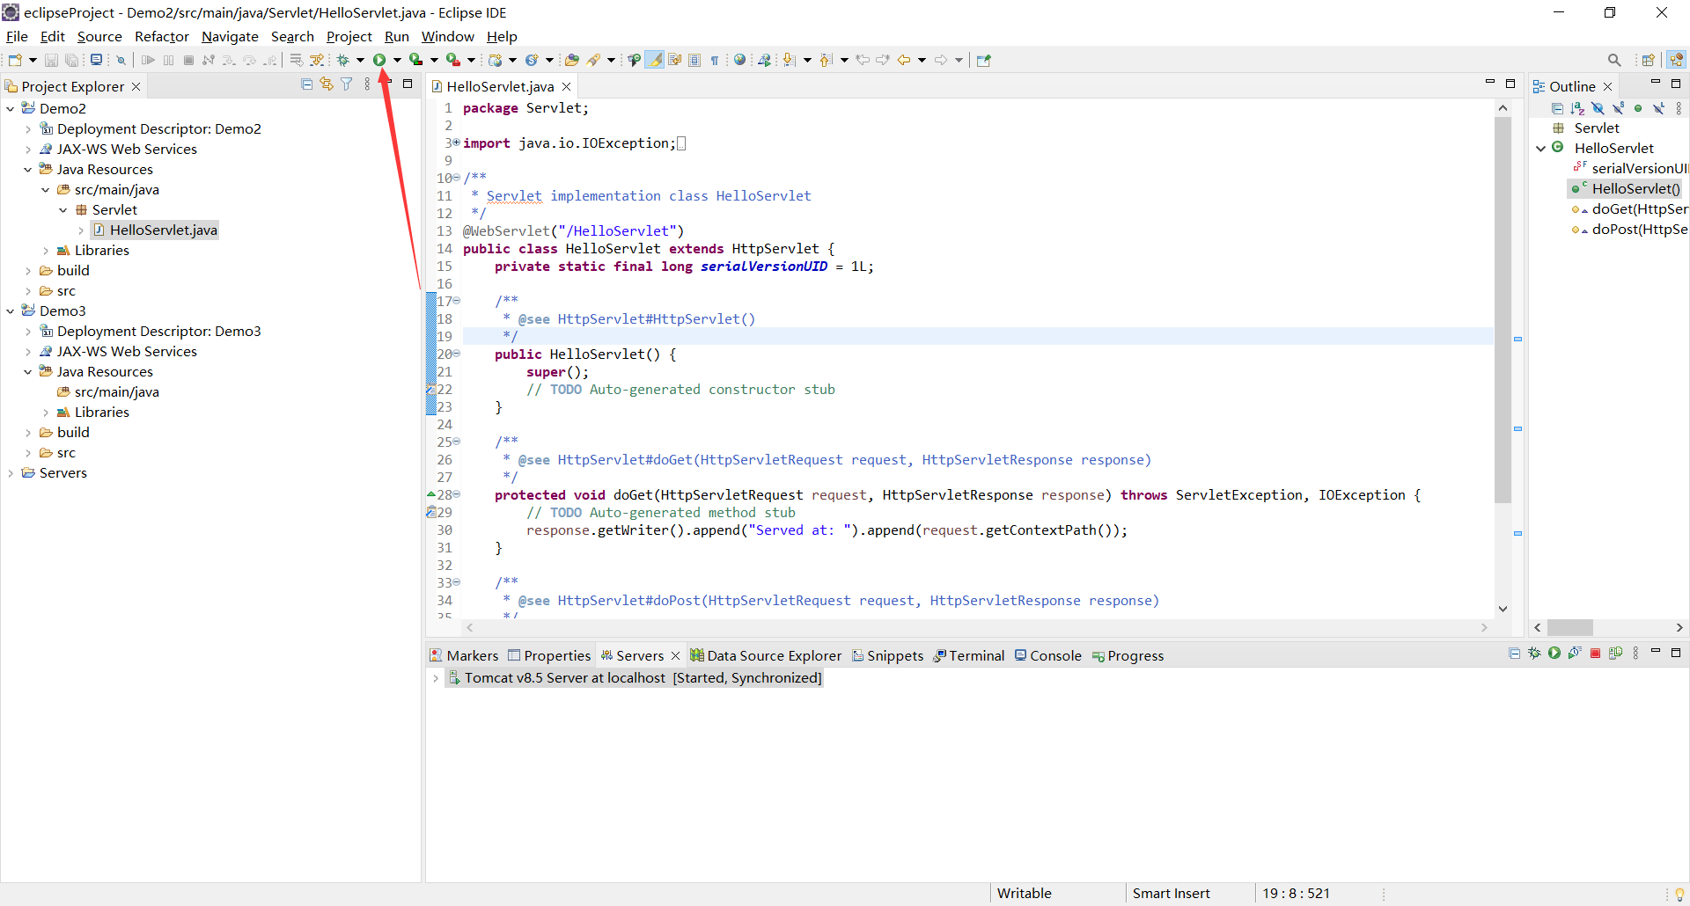Switch to the Markers tab
1690x906 pixels.
(464, 655)
